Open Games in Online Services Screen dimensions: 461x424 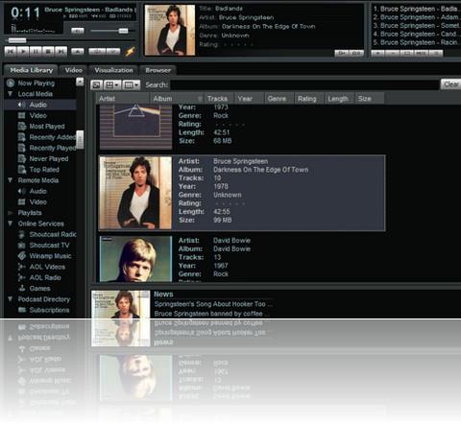click(39, 289)
